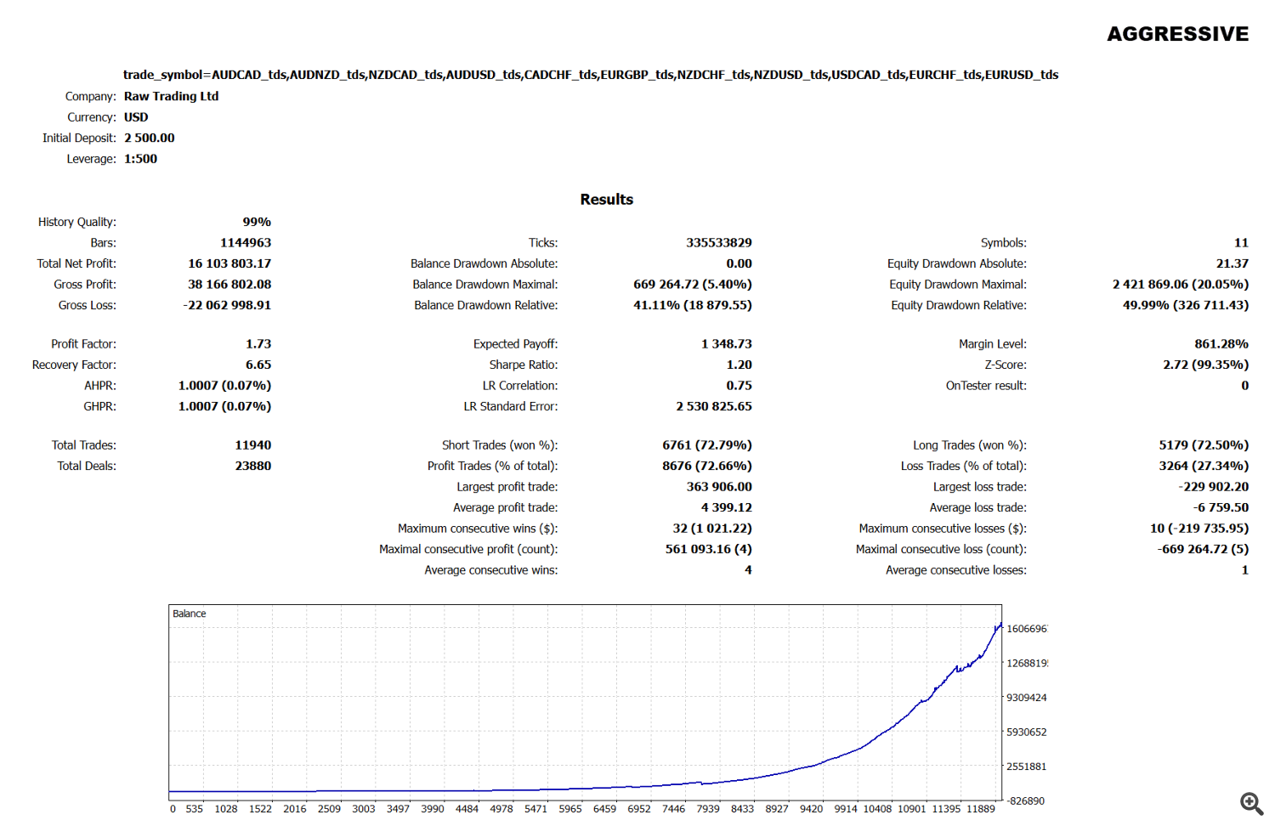The width and height of the screenshot is (1275, 826).
Task: Click the Sharpe Ratio value 1.20
Action: pyautogui.click(x=739, y=365)
